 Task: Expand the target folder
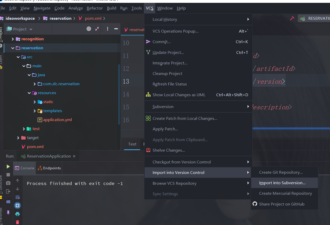[x=18, y=138]
